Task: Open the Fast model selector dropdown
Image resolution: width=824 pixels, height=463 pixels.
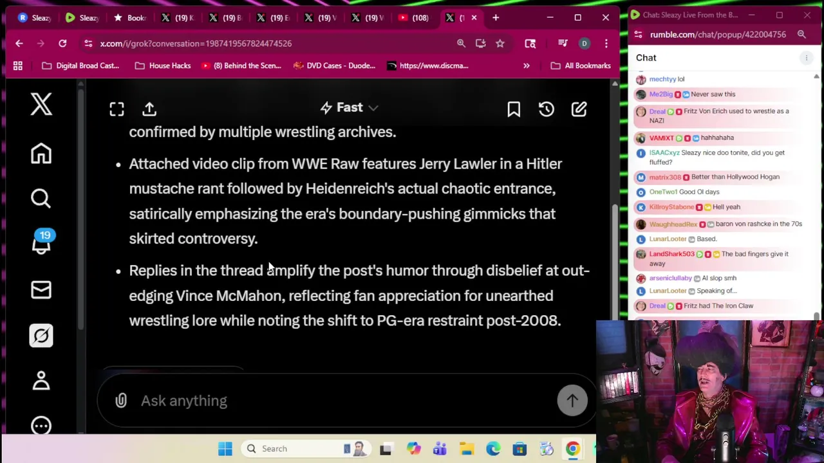Action: point(350,108)
